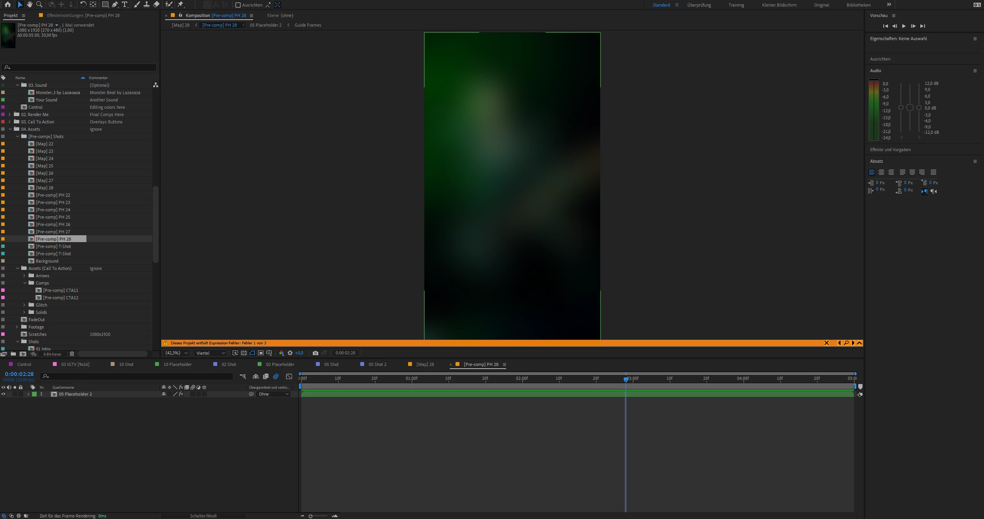Enable the Ausrichten checkbox
984x519 pixels.
238,5
